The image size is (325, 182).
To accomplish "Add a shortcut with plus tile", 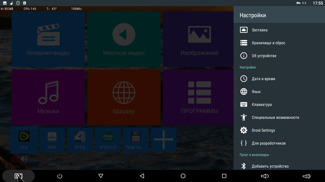I will [x=164, y=140].
